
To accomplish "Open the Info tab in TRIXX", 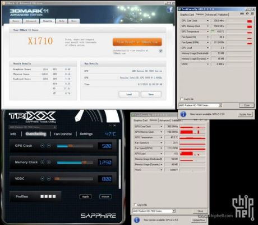I will tap(13, 134).
